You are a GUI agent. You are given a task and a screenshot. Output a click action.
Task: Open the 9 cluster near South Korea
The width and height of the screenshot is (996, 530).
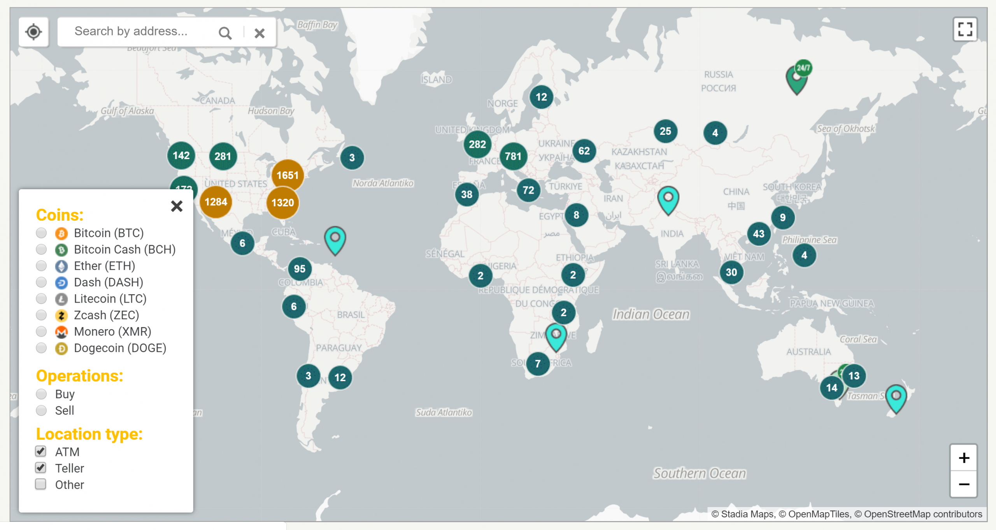tap(783, 218)
